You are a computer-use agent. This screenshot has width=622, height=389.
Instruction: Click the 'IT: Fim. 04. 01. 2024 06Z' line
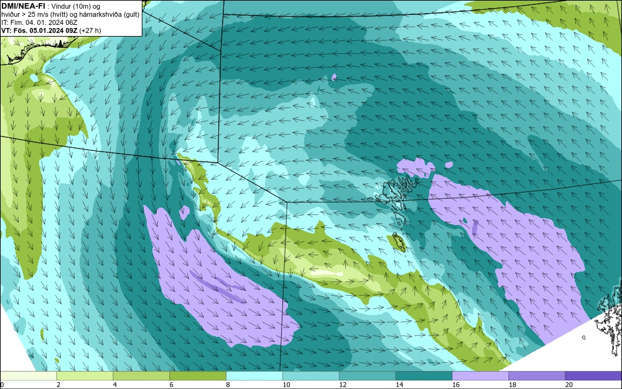tap(39, 22)
